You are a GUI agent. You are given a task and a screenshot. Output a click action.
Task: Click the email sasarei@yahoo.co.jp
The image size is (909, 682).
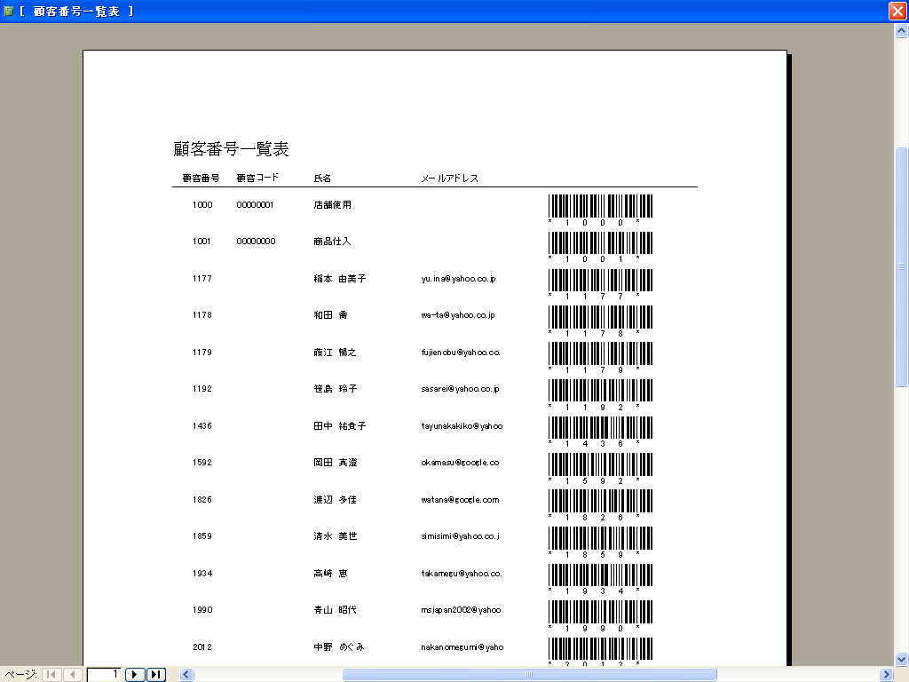(461, 389)
